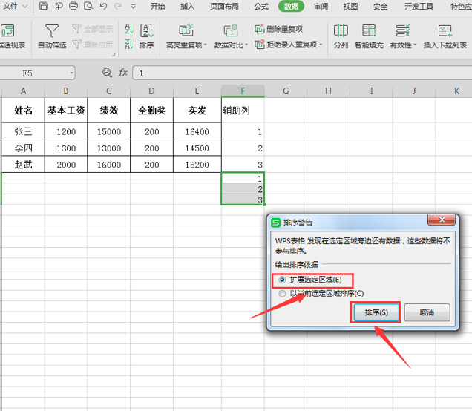Switch to the 插入 tab
472x411 pixels.
pos(187,7)
